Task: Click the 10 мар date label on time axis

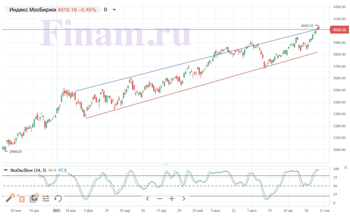Action: (125, 210)
